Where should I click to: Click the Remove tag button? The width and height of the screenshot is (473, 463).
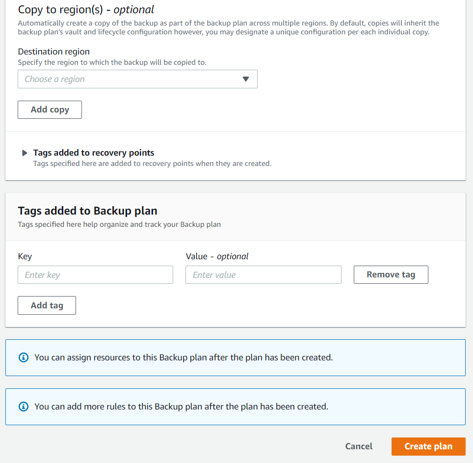coord(391,274)
